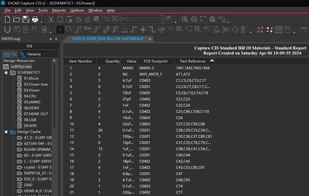Click the Undo arrow icon
This screenshot has width=309, height=196.
pos(79,20)
